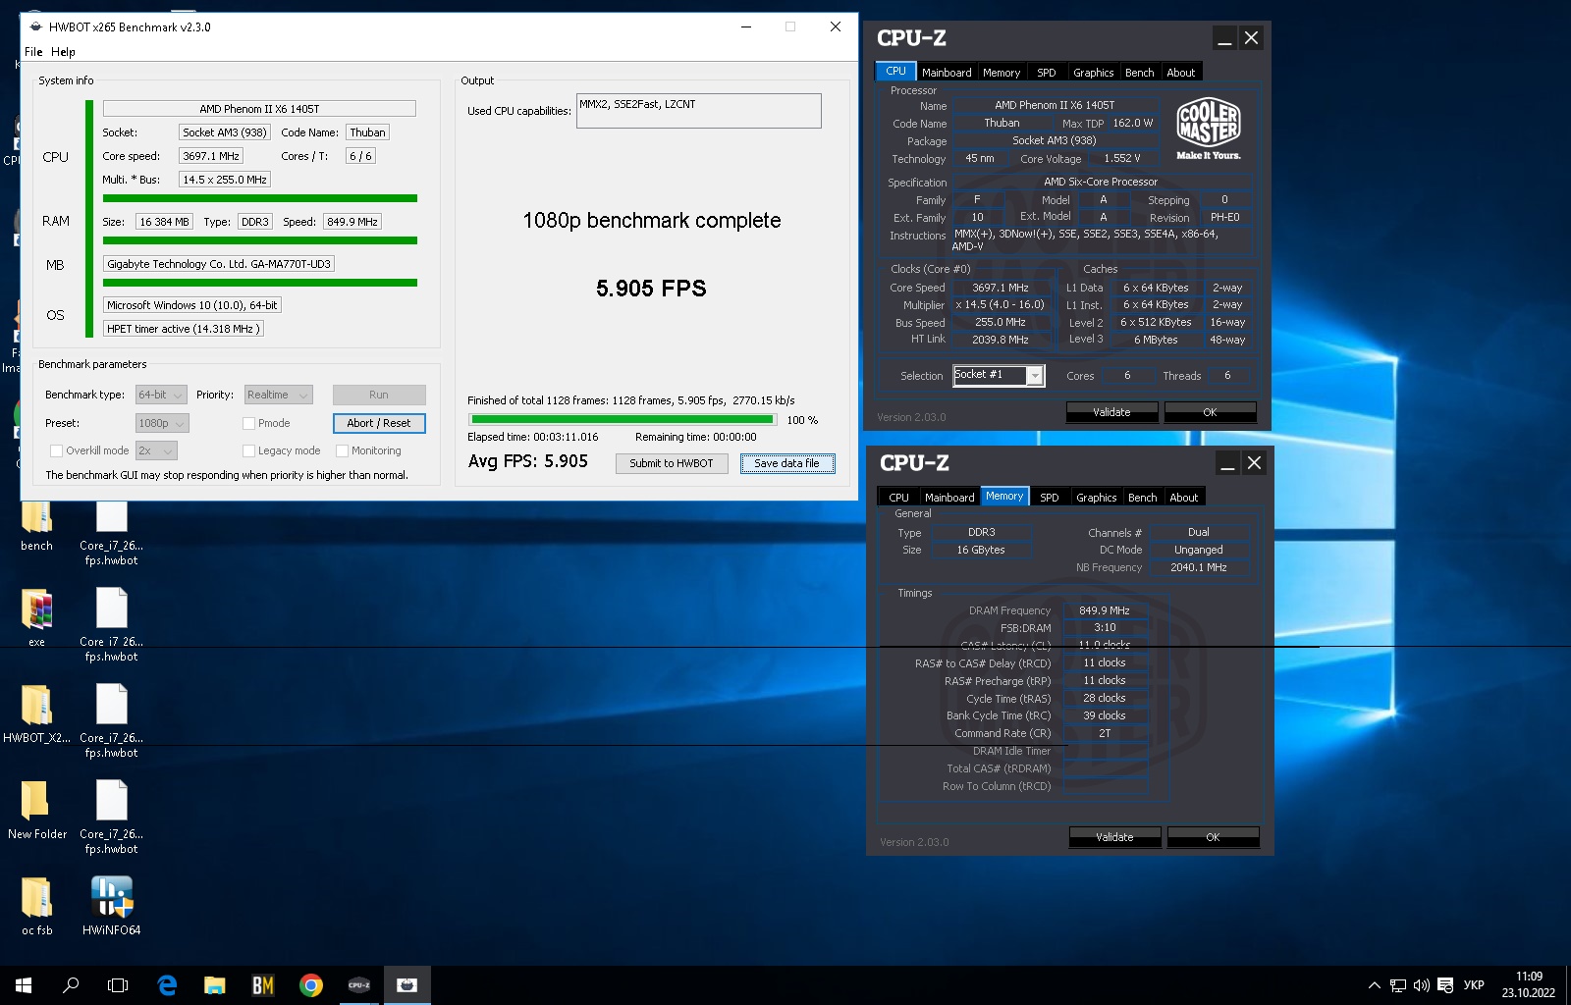Image resolution: width=1571 pixels, height=1005 pixels.
Task: Open Benchmark type 64-bit dropdown
Action: coord(161,395)
